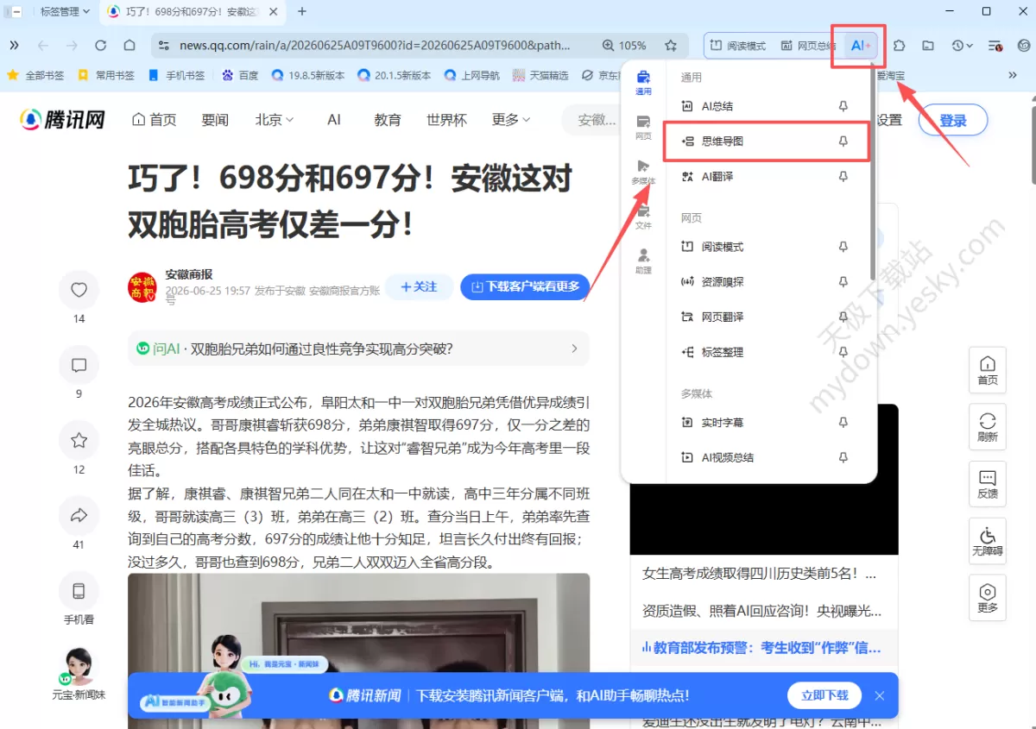1036x729 pixels.
Task: Open the 常用书签 bookmark folder
Action: 106,75
